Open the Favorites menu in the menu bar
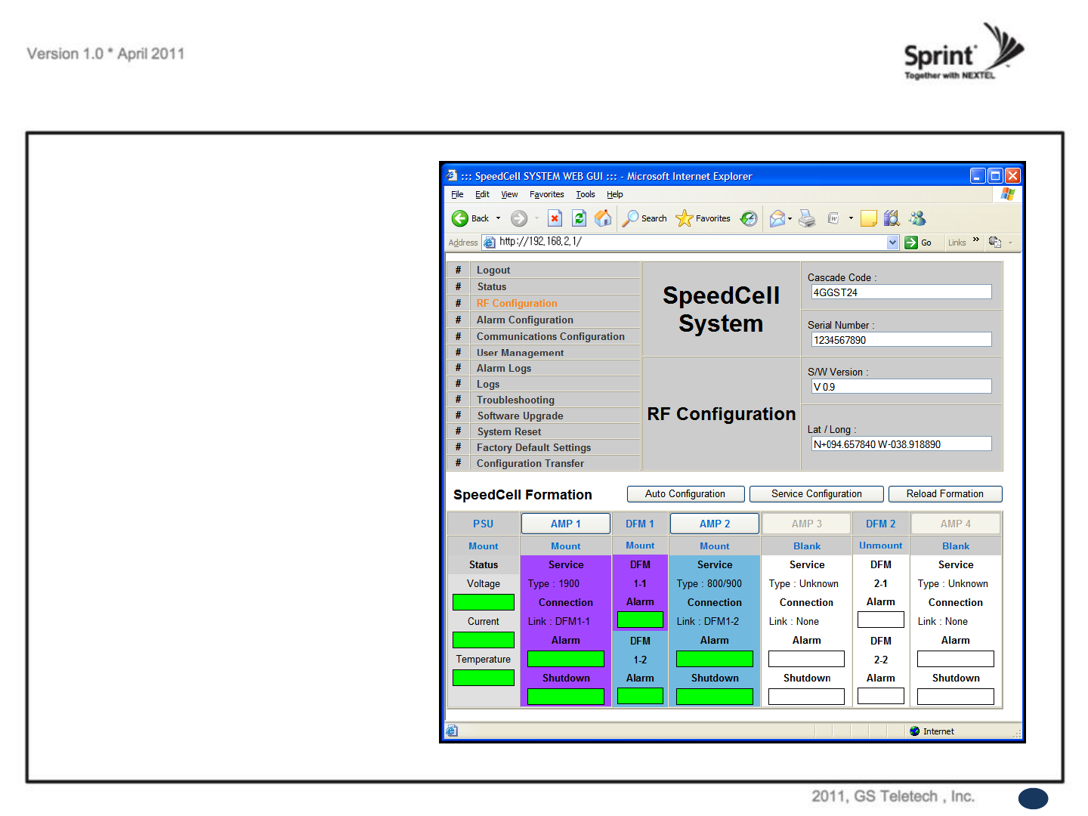 click(x=546, y=194)
